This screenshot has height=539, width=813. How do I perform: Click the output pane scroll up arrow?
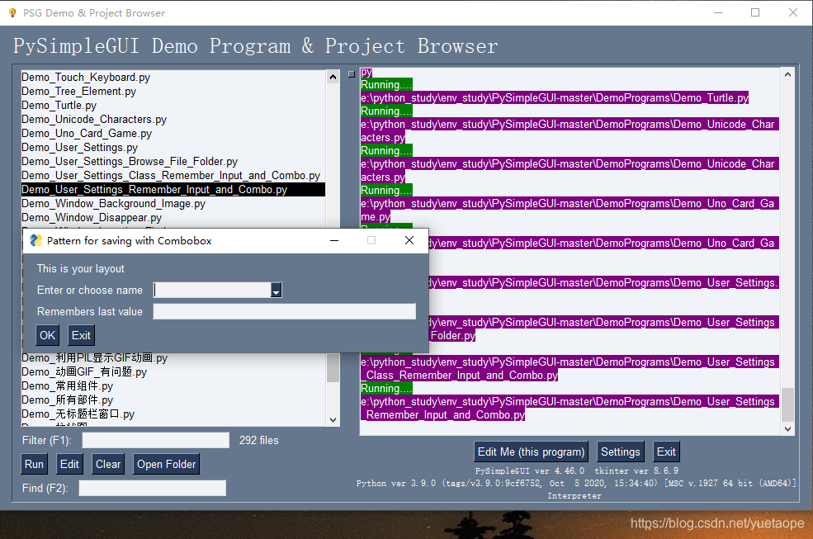pos(787,74)
